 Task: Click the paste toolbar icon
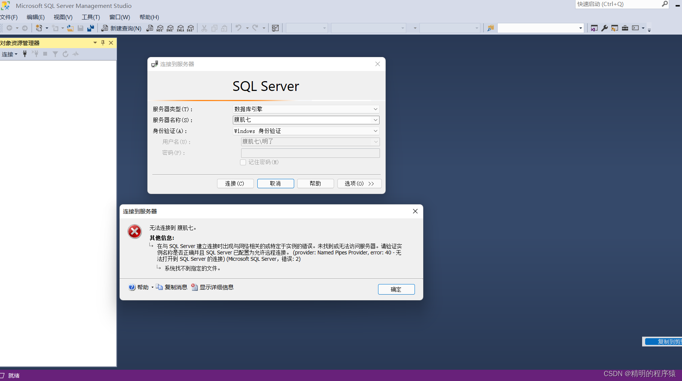coord(224,28)
